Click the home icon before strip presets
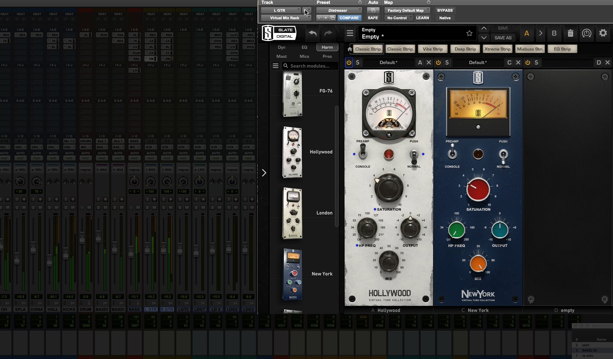 pyautogui.click(x=350, y=49)
